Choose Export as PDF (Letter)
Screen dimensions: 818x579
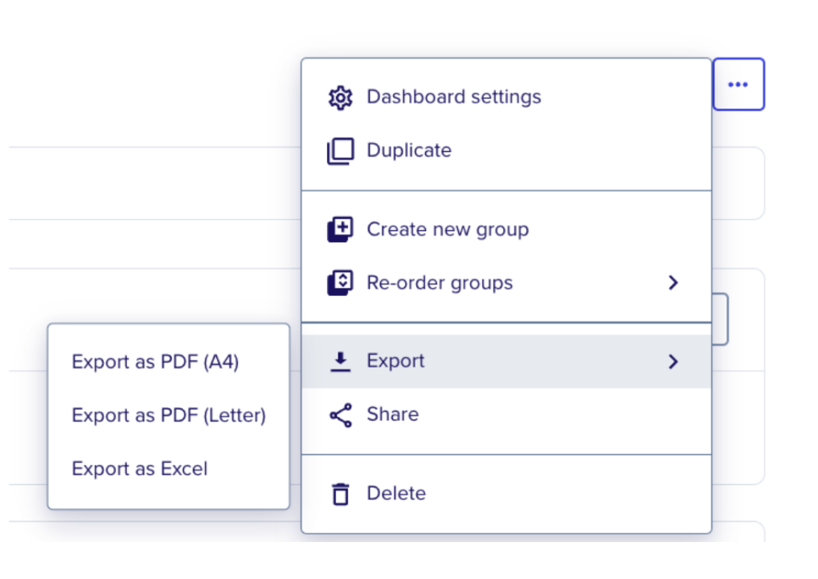[x=169, y=416]
